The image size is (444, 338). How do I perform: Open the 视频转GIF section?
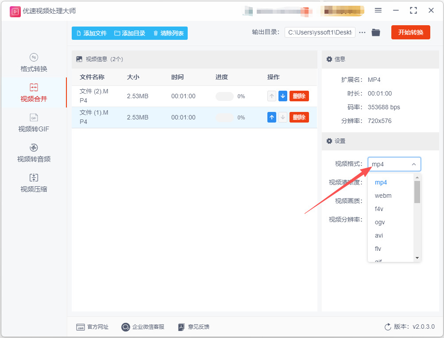pyautogui.click(x=34, y=123)
